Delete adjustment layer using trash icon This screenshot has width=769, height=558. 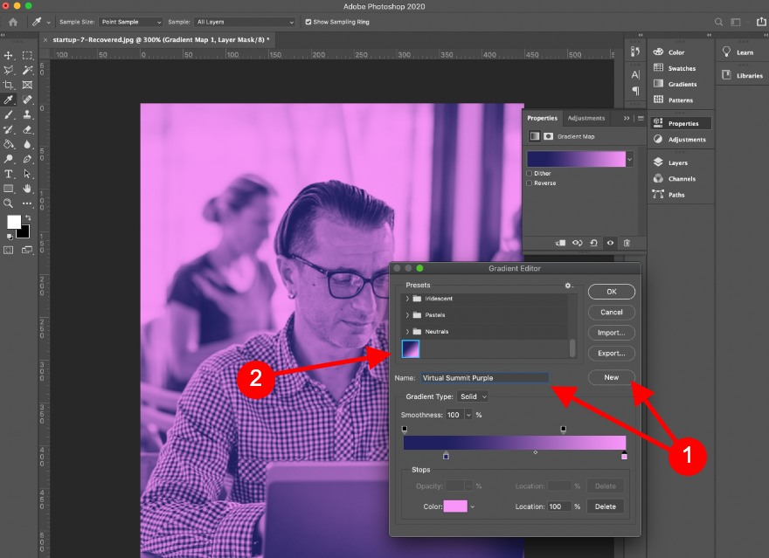627,243
